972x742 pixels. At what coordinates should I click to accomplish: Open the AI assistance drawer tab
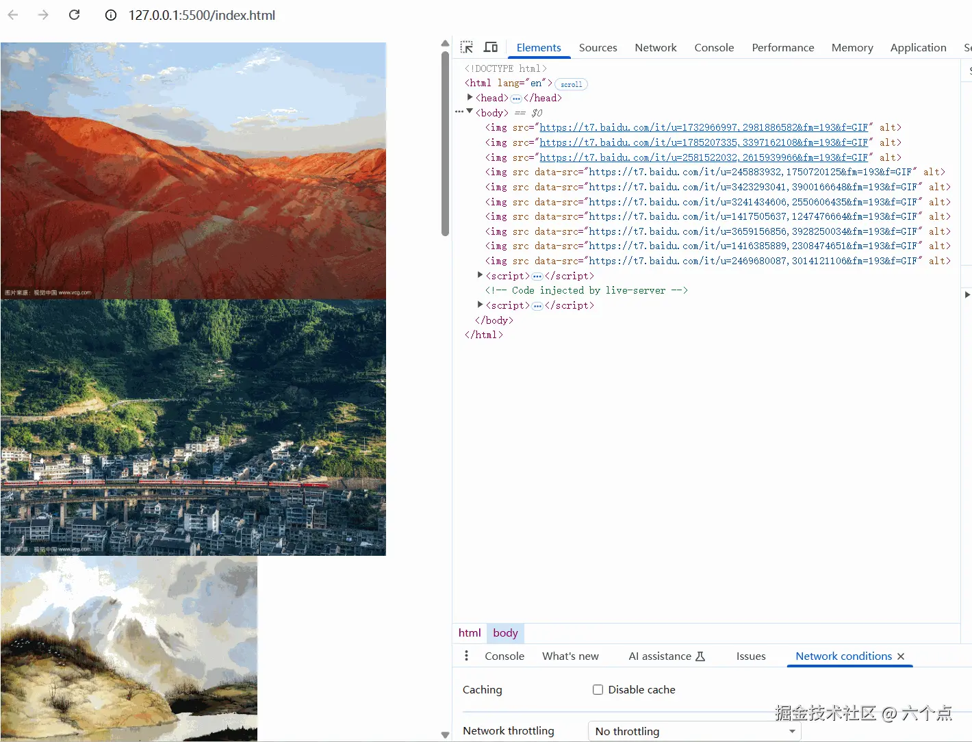pyautogui.click(x=667, y=656)
